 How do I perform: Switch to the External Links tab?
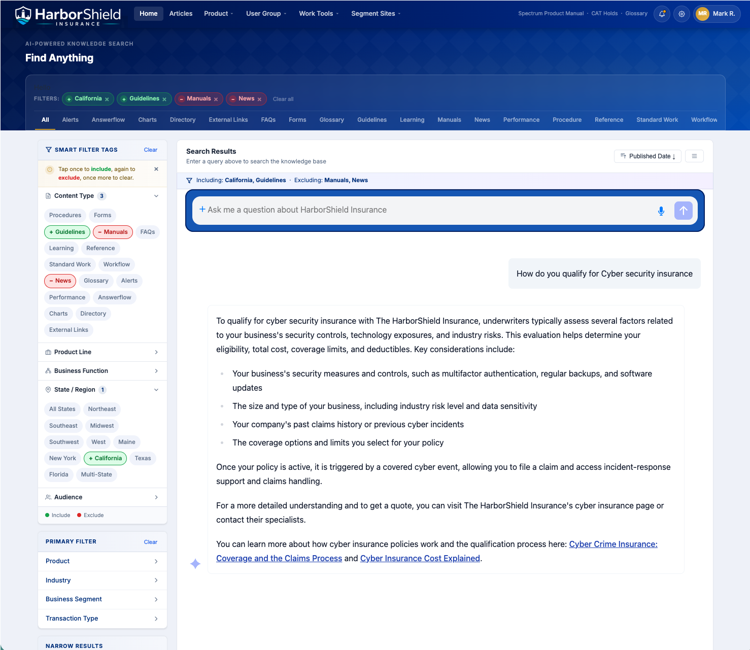coord(228,120)
